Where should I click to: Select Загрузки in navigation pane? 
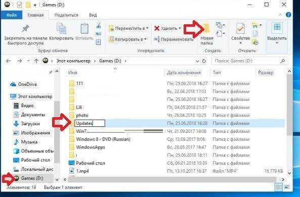tap(27, 124)
